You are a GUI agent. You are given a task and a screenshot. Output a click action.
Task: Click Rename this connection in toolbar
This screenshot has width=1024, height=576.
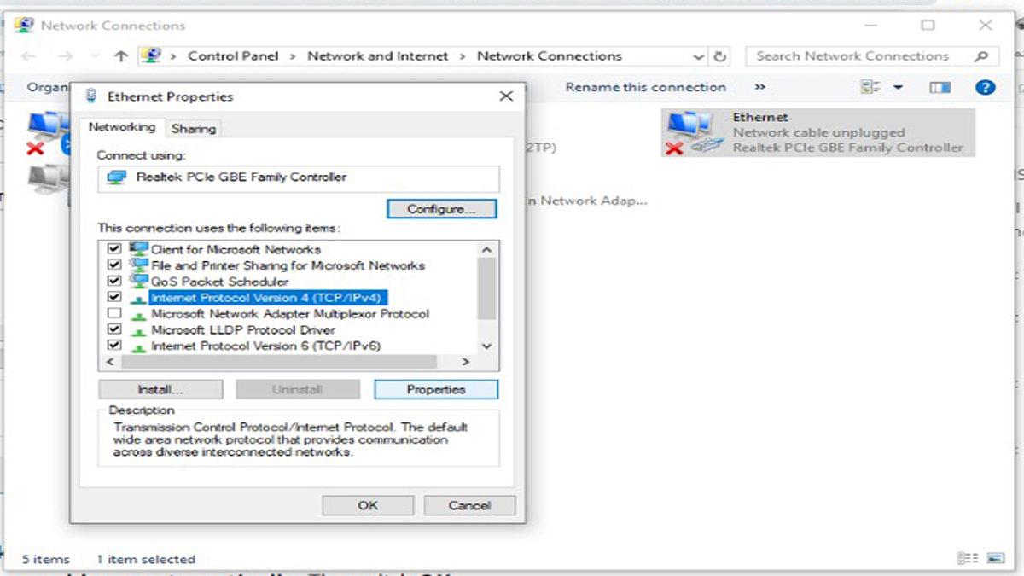click(x=645, y=87)
